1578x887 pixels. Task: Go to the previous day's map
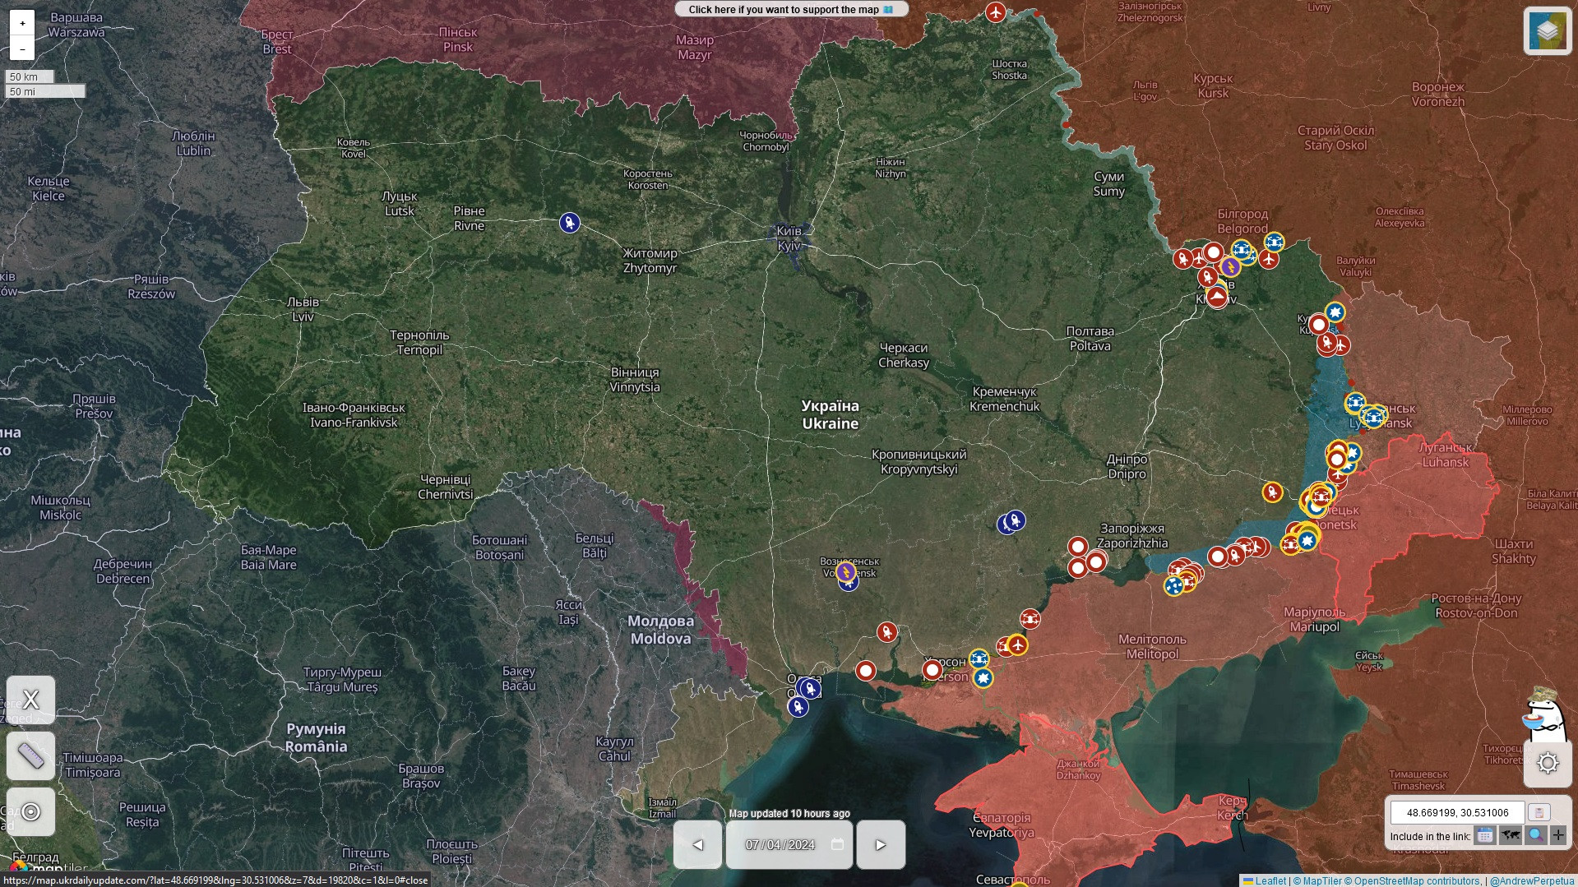tap(697, 844)
